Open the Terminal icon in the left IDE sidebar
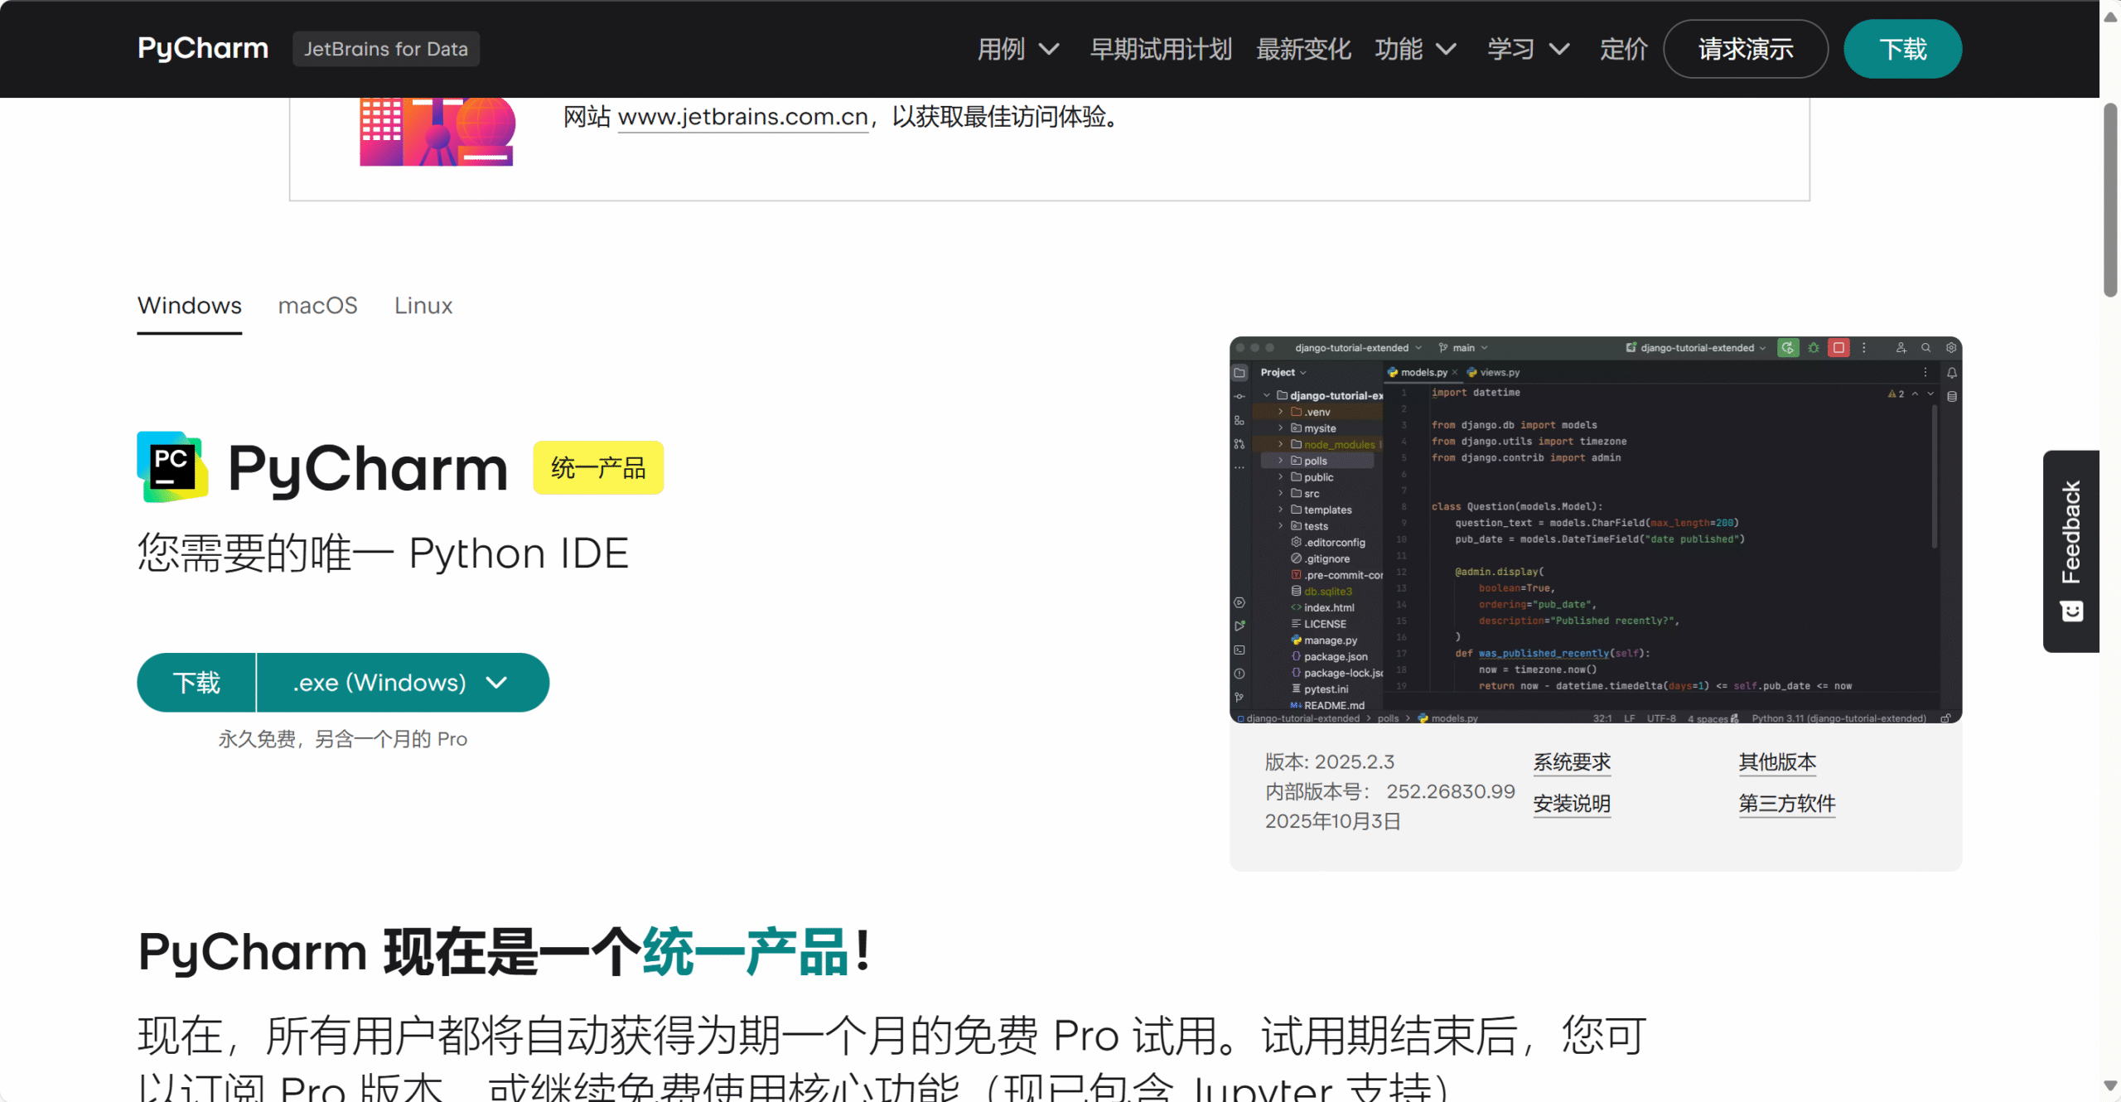 point(1239,650)
